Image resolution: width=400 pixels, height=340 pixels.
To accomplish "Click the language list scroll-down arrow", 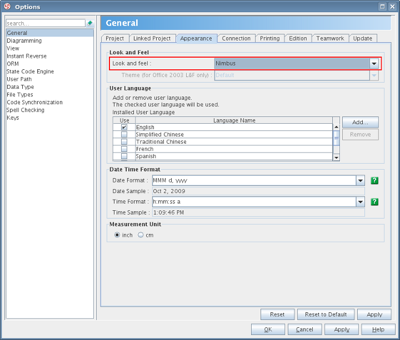I will point(337,158).
